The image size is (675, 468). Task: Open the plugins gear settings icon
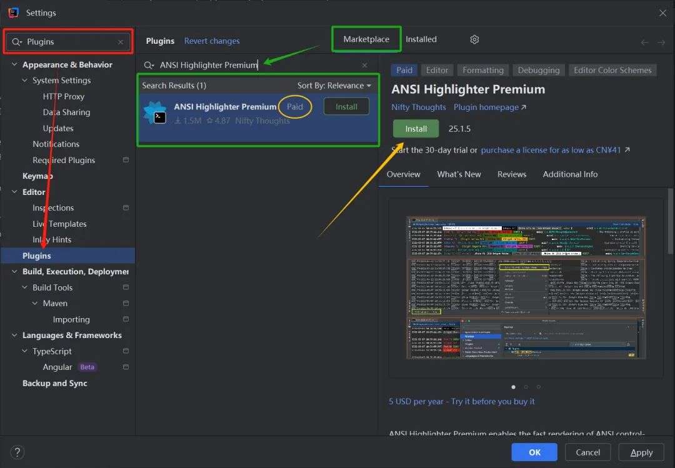[x=474, y=39]
